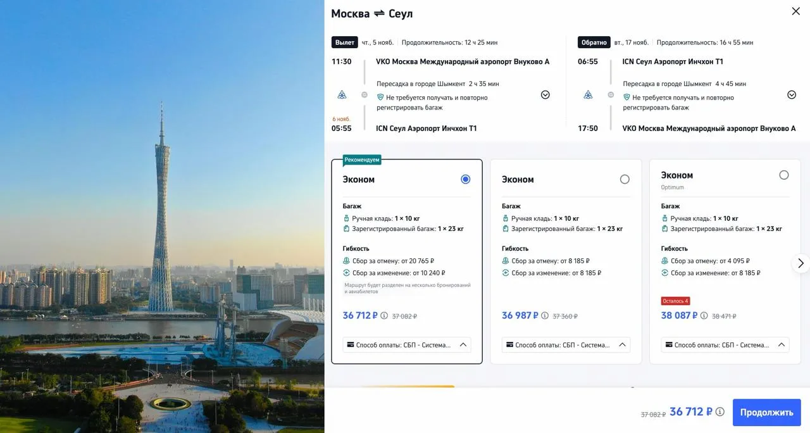Click checked baggage icon in middle Эконом card
This screenshot has height=433, width=810.
click(505, 229)
